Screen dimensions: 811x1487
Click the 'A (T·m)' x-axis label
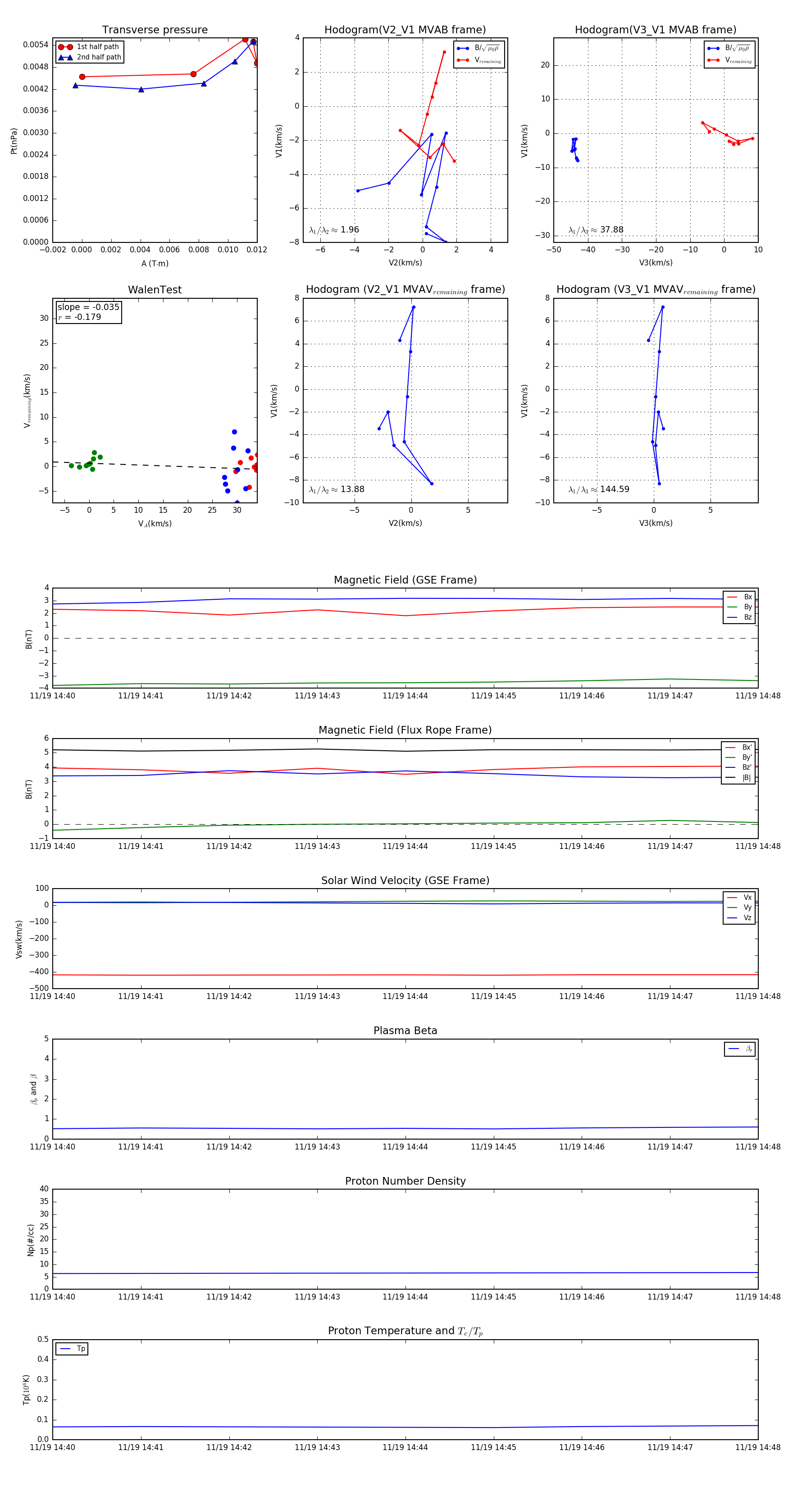coord(155,263)
